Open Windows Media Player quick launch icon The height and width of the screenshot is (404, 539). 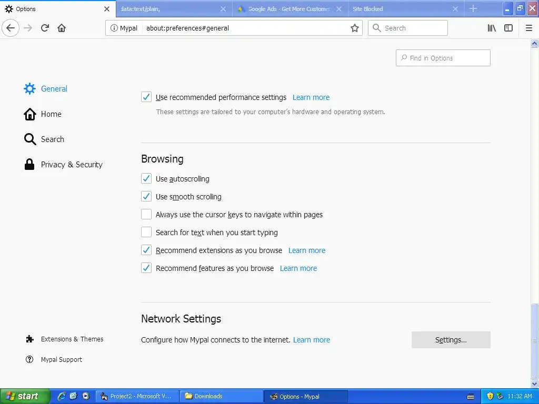pyautogui.click(x=86, y=396)
